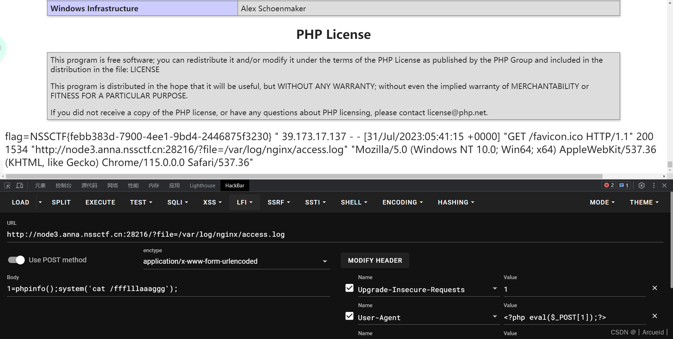Focus the Body input field
The height and width of the screenshot is (339, 673).
(x=168, y=289)
